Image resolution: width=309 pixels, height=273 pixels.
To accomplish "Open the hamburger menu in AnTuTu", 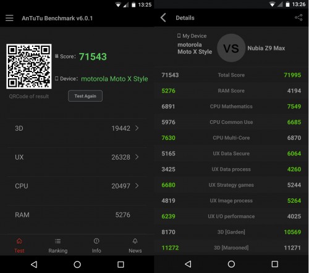I will click(9, 18).
